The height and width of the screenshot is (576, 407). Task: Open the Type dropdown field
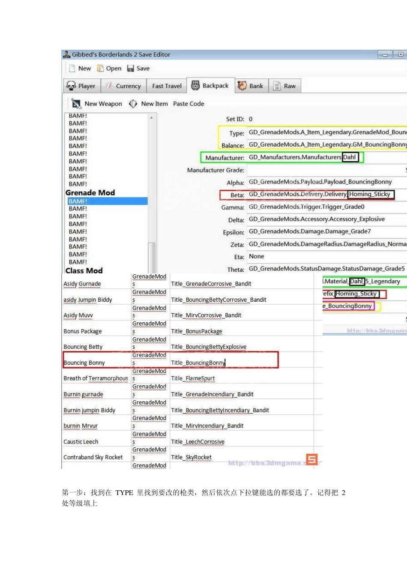pos(326,132)
